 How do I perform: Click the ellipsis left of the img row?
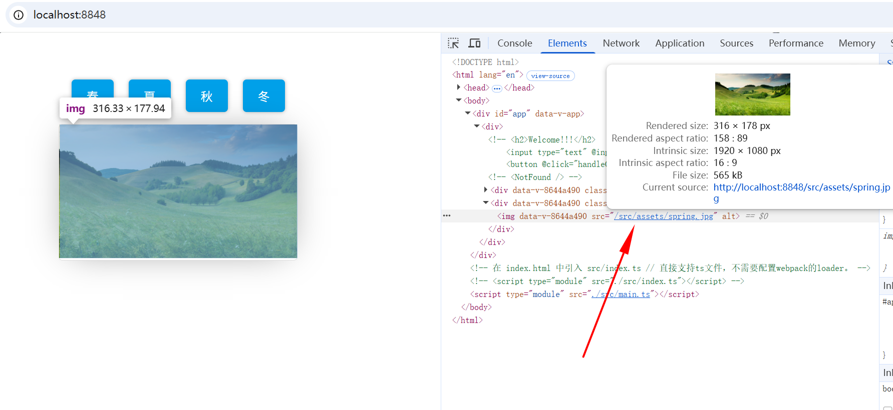[x=447, y=216]
